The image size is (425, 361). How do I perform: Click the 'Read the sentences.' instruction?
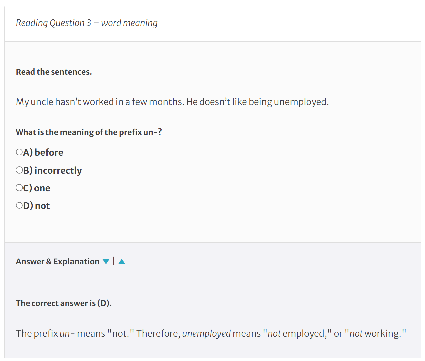click(x=54, y=72)
